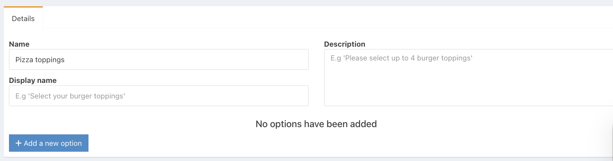Click the blank tab strip right of Details
This screenshot has height=161, width=613.
pos(311,18)
